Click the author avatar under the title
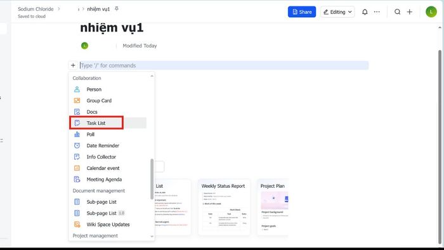Viewport: 444px width, 250px height. pos(84,46)
